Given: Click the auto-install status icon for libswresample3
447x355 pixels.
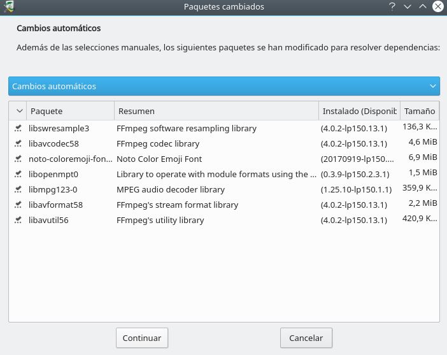Looking at the screenshot, I should click(18, 128).
